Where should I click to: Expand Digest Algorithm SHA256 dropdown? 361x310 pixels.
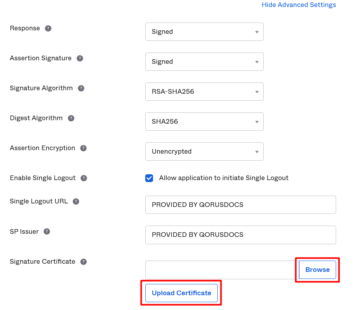click(x=204, y=122)
